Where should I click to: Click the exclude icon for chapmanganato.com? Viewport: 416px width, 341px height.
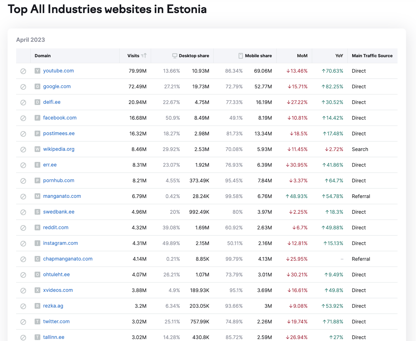coord(23,259)
